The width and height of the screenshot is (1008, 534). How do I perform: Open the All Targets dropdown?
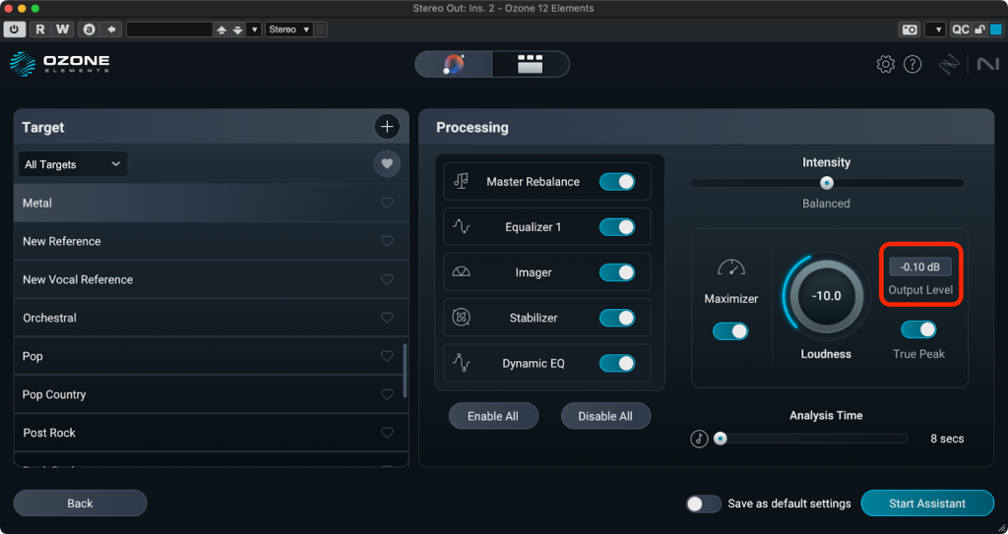[73, 164]
